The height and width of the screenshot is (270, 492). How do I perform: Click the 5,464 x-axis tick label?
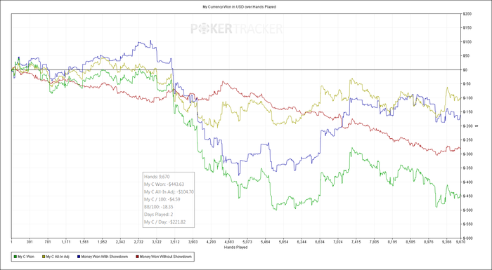[266, 242]
